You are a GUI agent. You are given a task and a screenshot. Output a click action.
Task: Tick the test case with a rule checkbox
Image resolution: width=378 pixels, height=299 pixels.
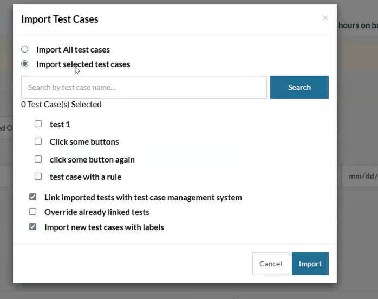(x=38, y=177)
